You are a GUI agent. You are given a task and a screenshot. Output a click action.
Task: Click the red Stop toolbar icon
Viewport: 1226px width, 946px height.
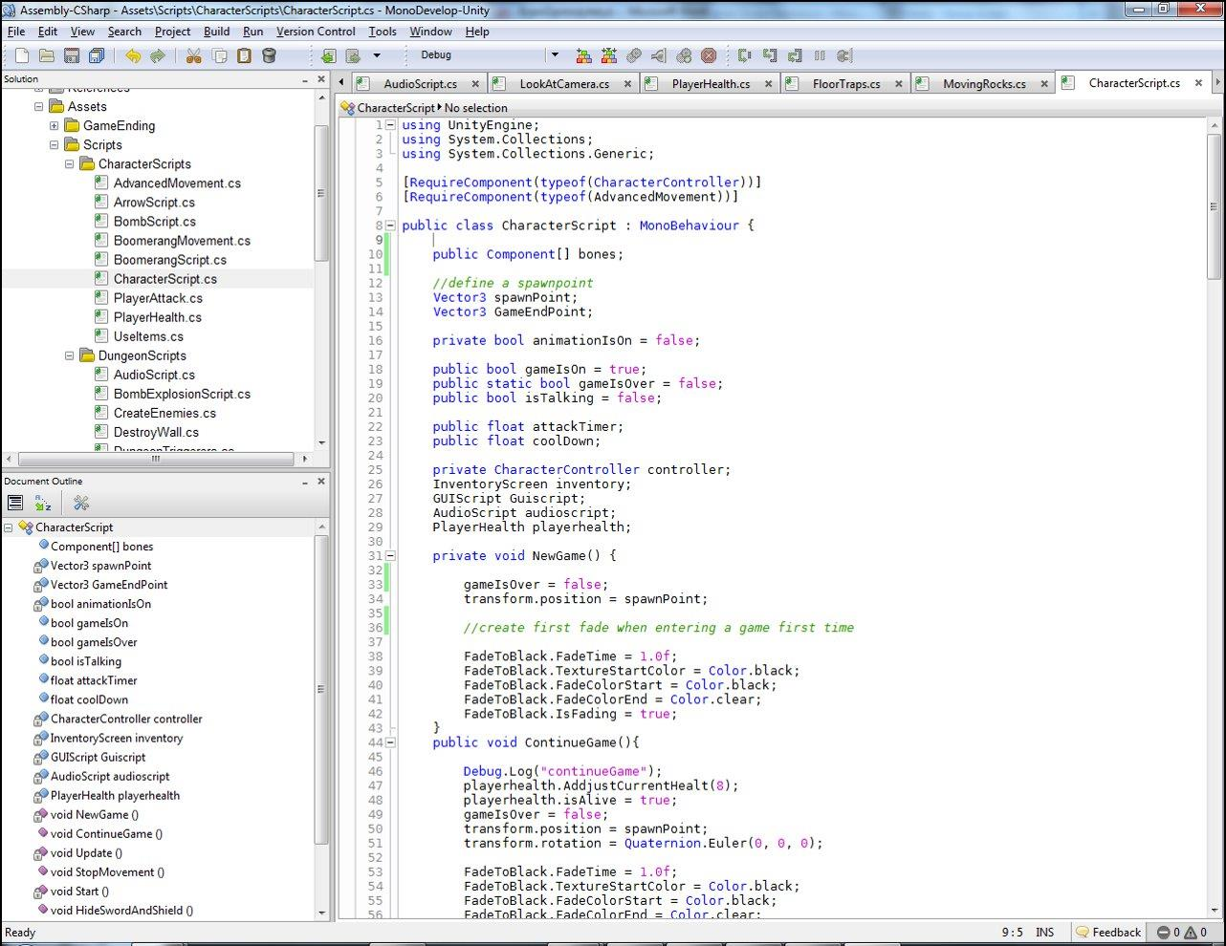[x=709, y=55]
